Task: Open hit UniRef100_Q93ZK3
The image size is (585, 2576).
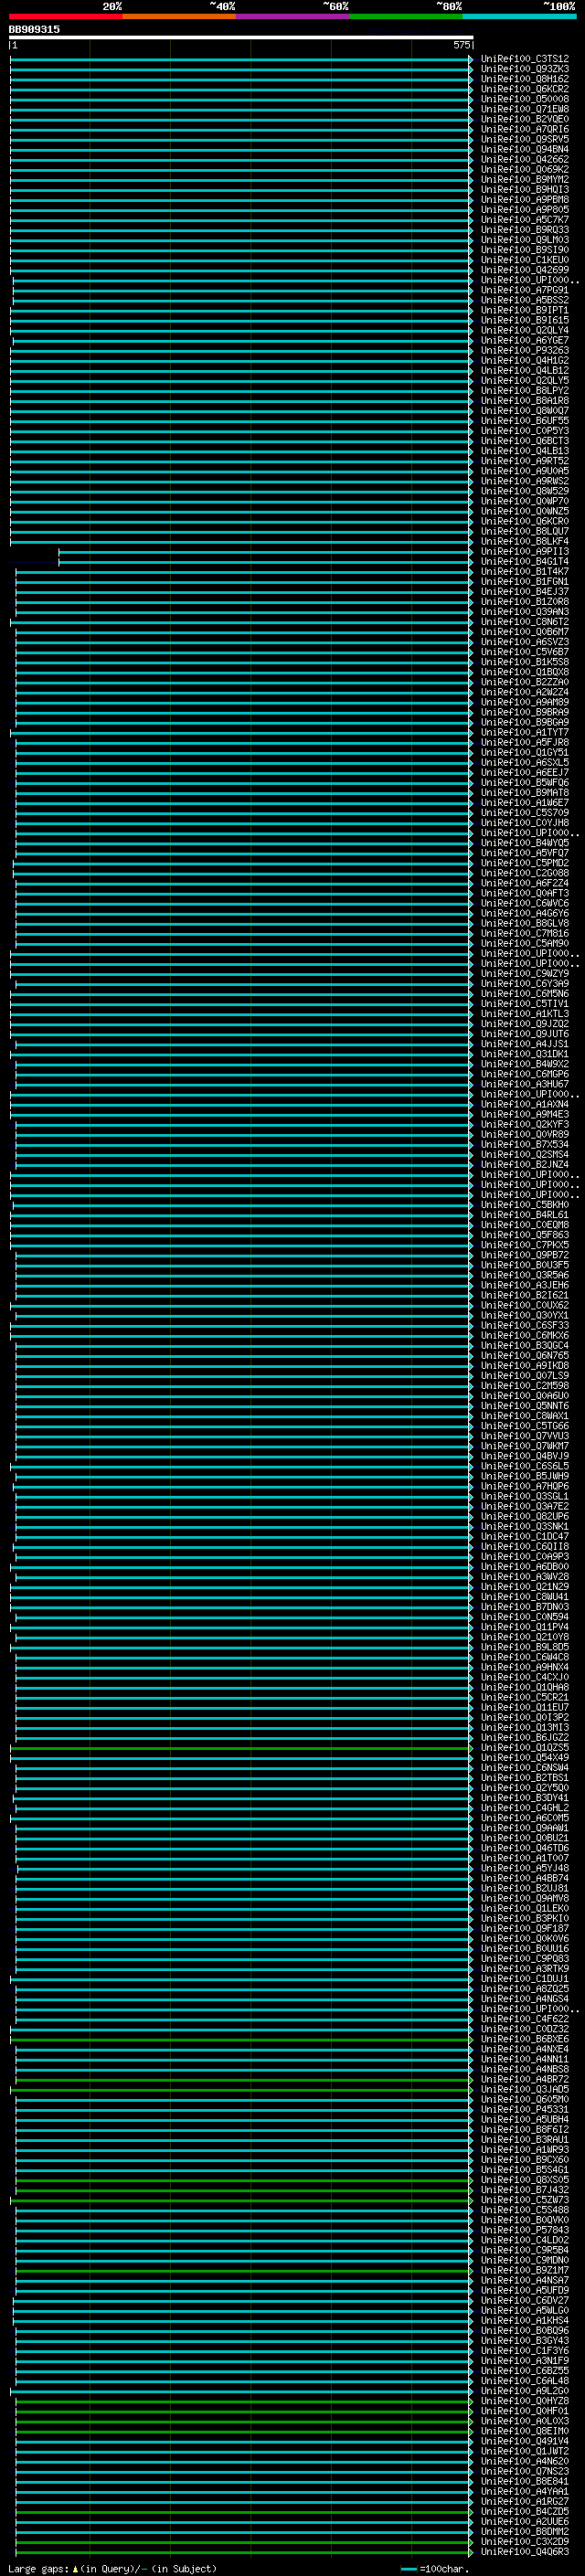Action: (525, 69)
